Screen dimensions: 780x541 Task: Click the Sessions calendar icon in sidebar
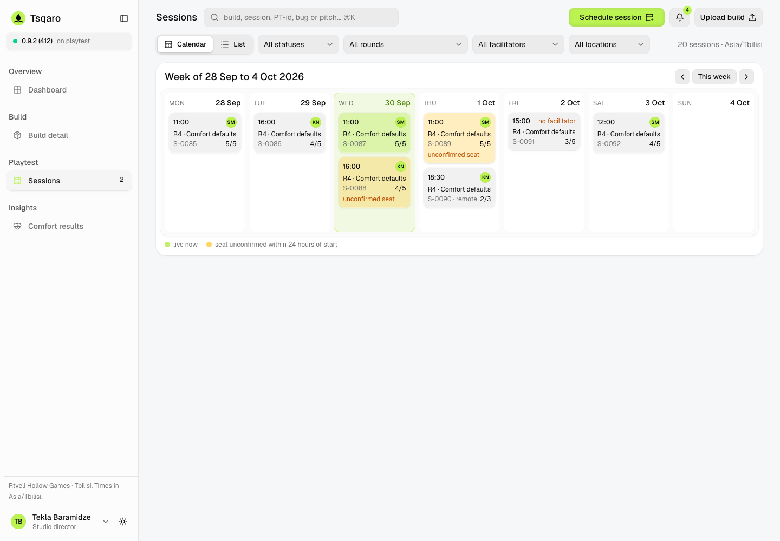tap(17, 181)
